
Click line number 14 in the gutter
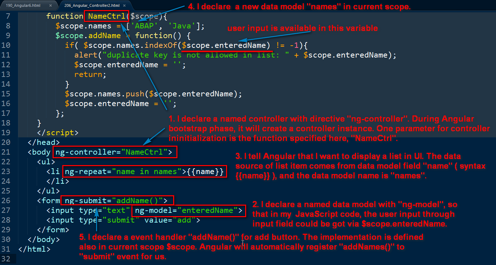pyautogui.click(x=6, y=84)
